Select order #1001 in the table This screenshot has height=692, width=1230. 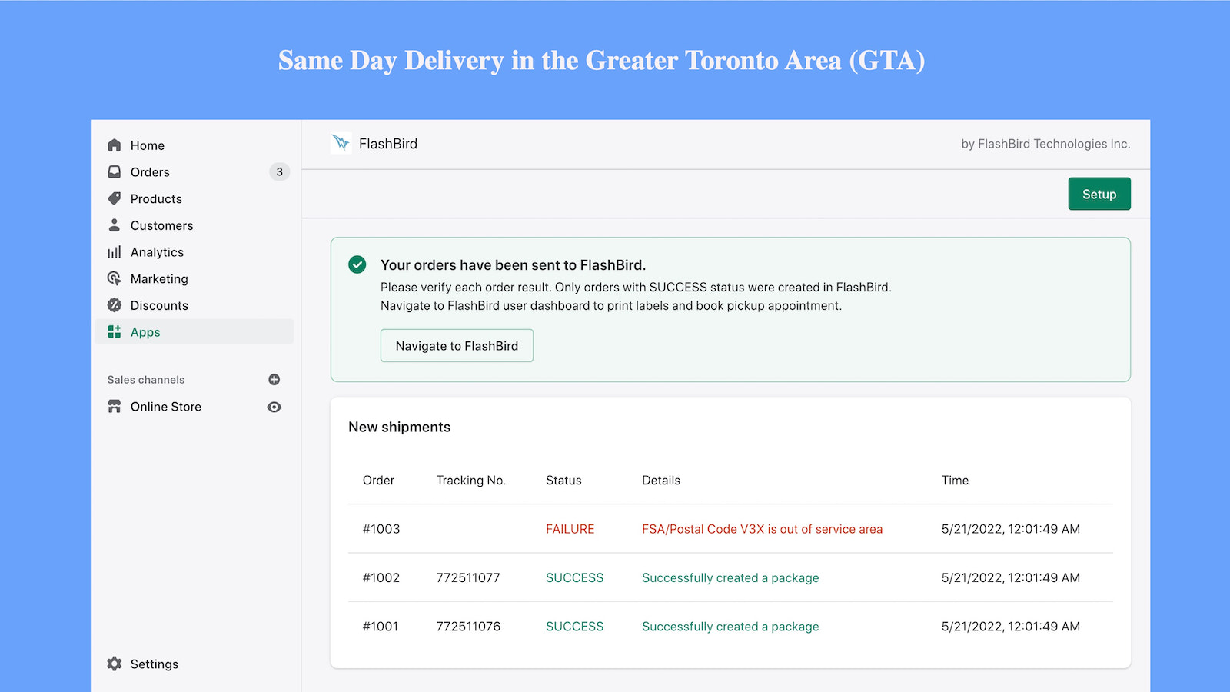click(x=381, y=627)
